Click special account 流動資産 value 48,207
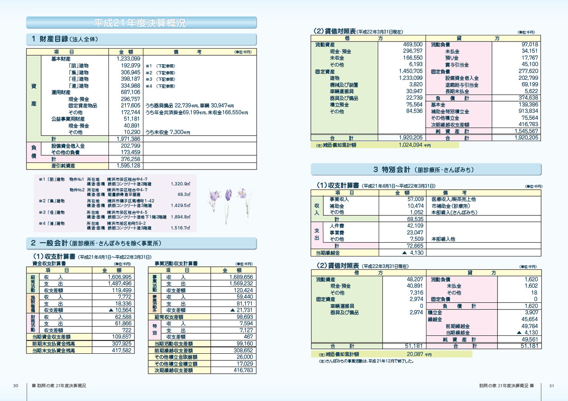Image resolution: width=568 pixels, height=401 pixels. pyautogui.click(x=415, y=280)
